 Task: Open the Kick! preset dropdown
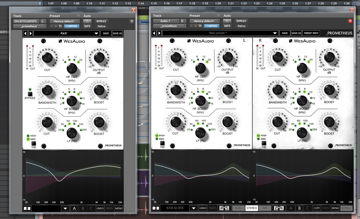[96, 33]
